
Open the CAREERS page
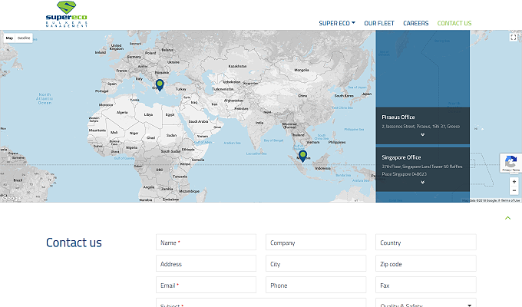[x=416, y=23]
